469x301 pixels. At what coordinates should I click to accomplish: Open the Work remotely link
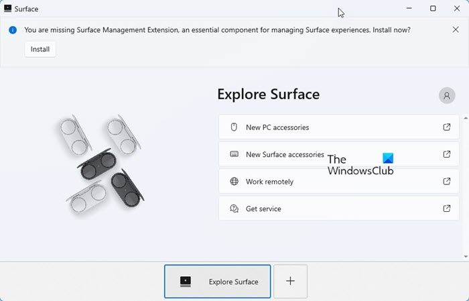pyautogui.click(x=269, y=182)
